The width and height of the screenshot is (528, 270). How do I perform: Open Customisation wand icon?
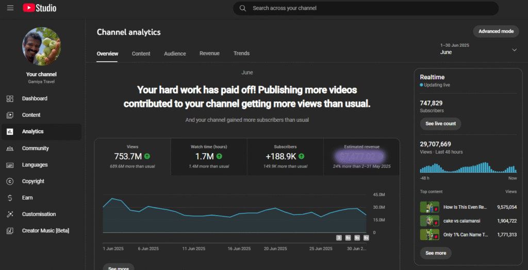[10, 214]
